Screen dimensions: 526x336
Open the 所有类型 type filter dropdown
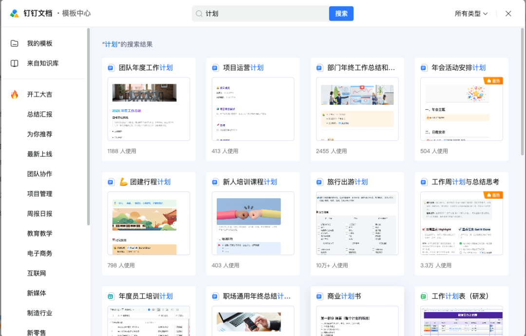[x=471, y=14]
